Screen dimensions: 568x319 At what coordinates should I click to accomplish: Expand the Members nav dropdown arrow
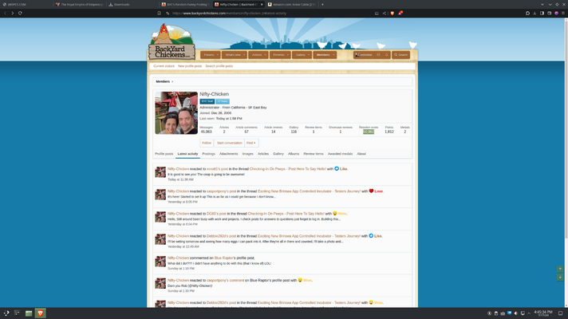[x=333, y=55]
